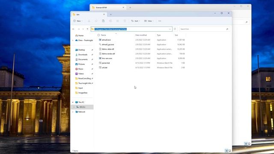This screenshot has height=154, width=274.
Task: Click the url.bat batch file icon
Action: [x=100, y=68]
